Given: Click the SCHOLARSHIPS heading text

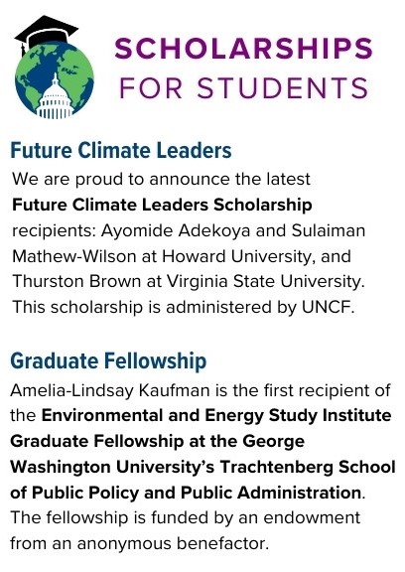Looking at the screenshot, I should pos(243,49).
